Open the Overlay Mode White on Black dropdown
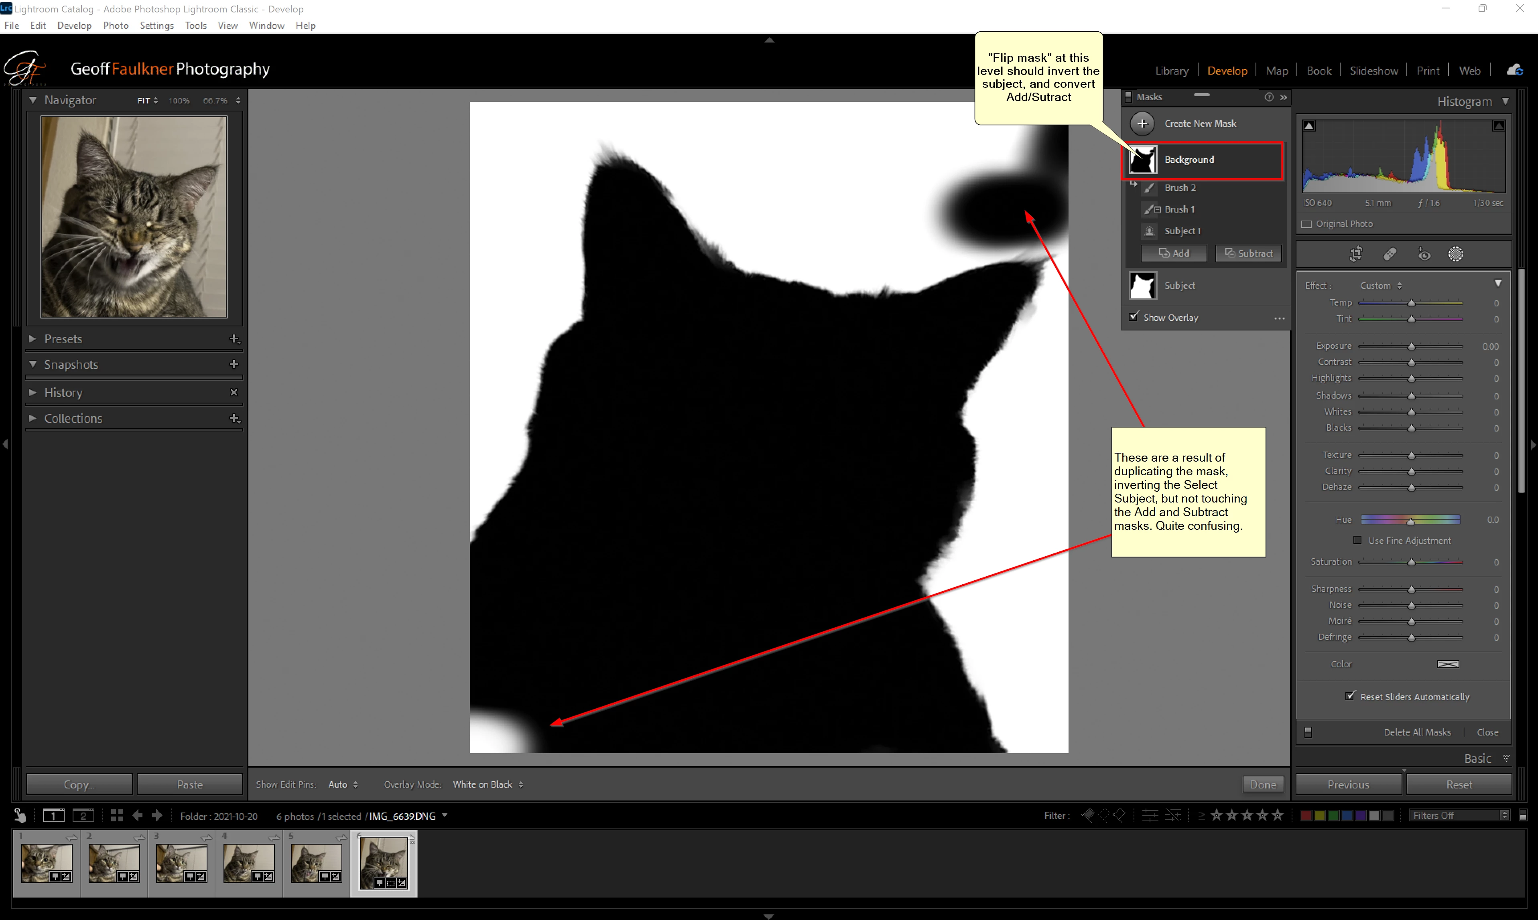The width and height of the screenshot is (1538, 920). tap(488, 784)
